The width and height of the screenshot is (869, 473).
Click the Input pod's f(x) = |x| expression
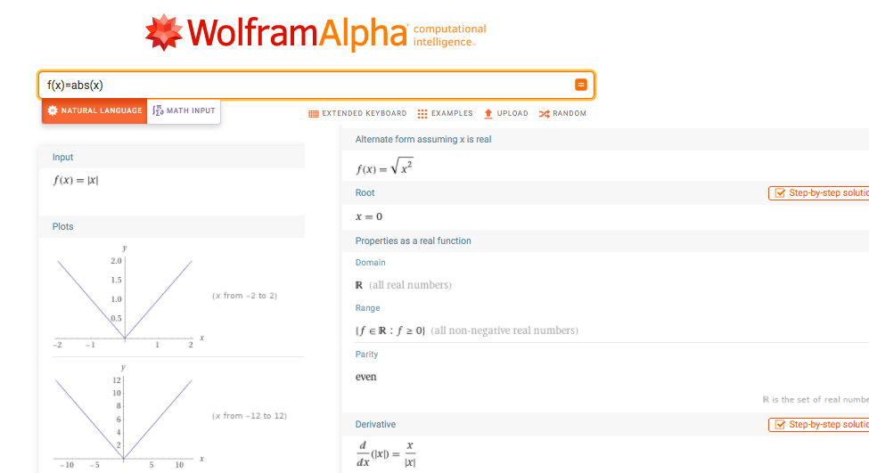pos(75,180)
